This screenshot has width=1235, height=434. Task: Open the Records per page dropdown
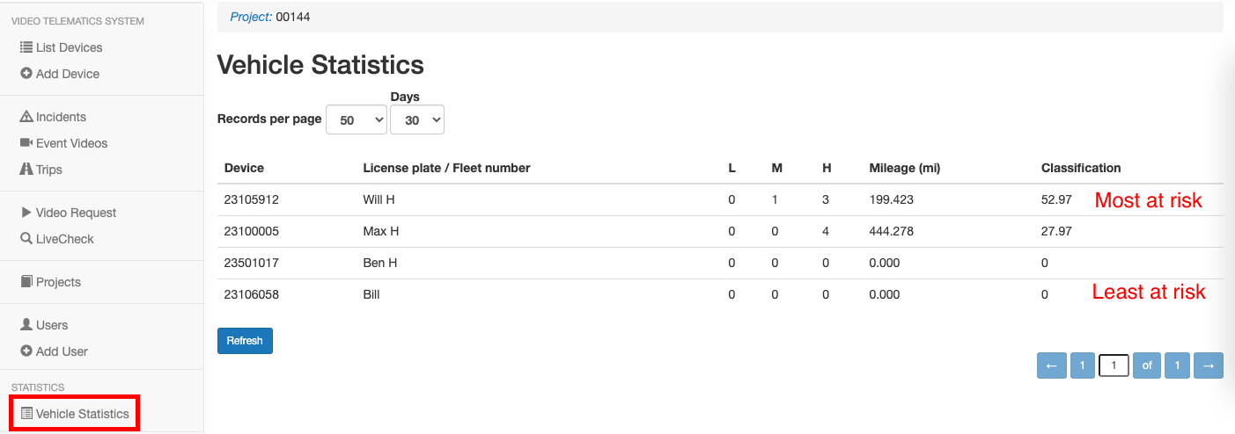tap(357, 120)
